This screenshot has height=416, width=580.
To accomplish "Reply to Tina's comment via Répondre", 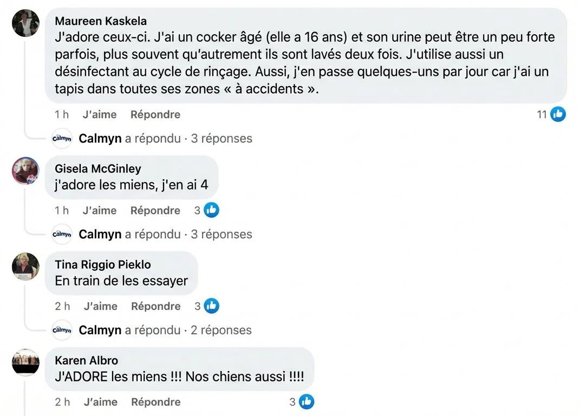I will [156, 306].
